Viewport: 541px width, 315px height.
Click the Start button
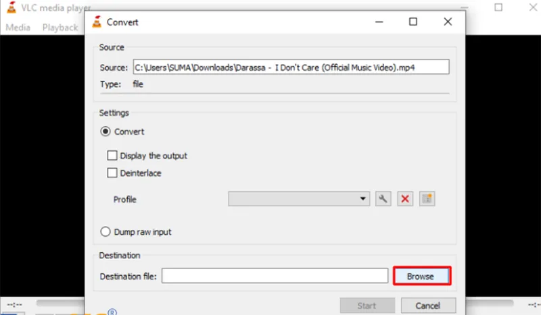(x=367, y=306)
